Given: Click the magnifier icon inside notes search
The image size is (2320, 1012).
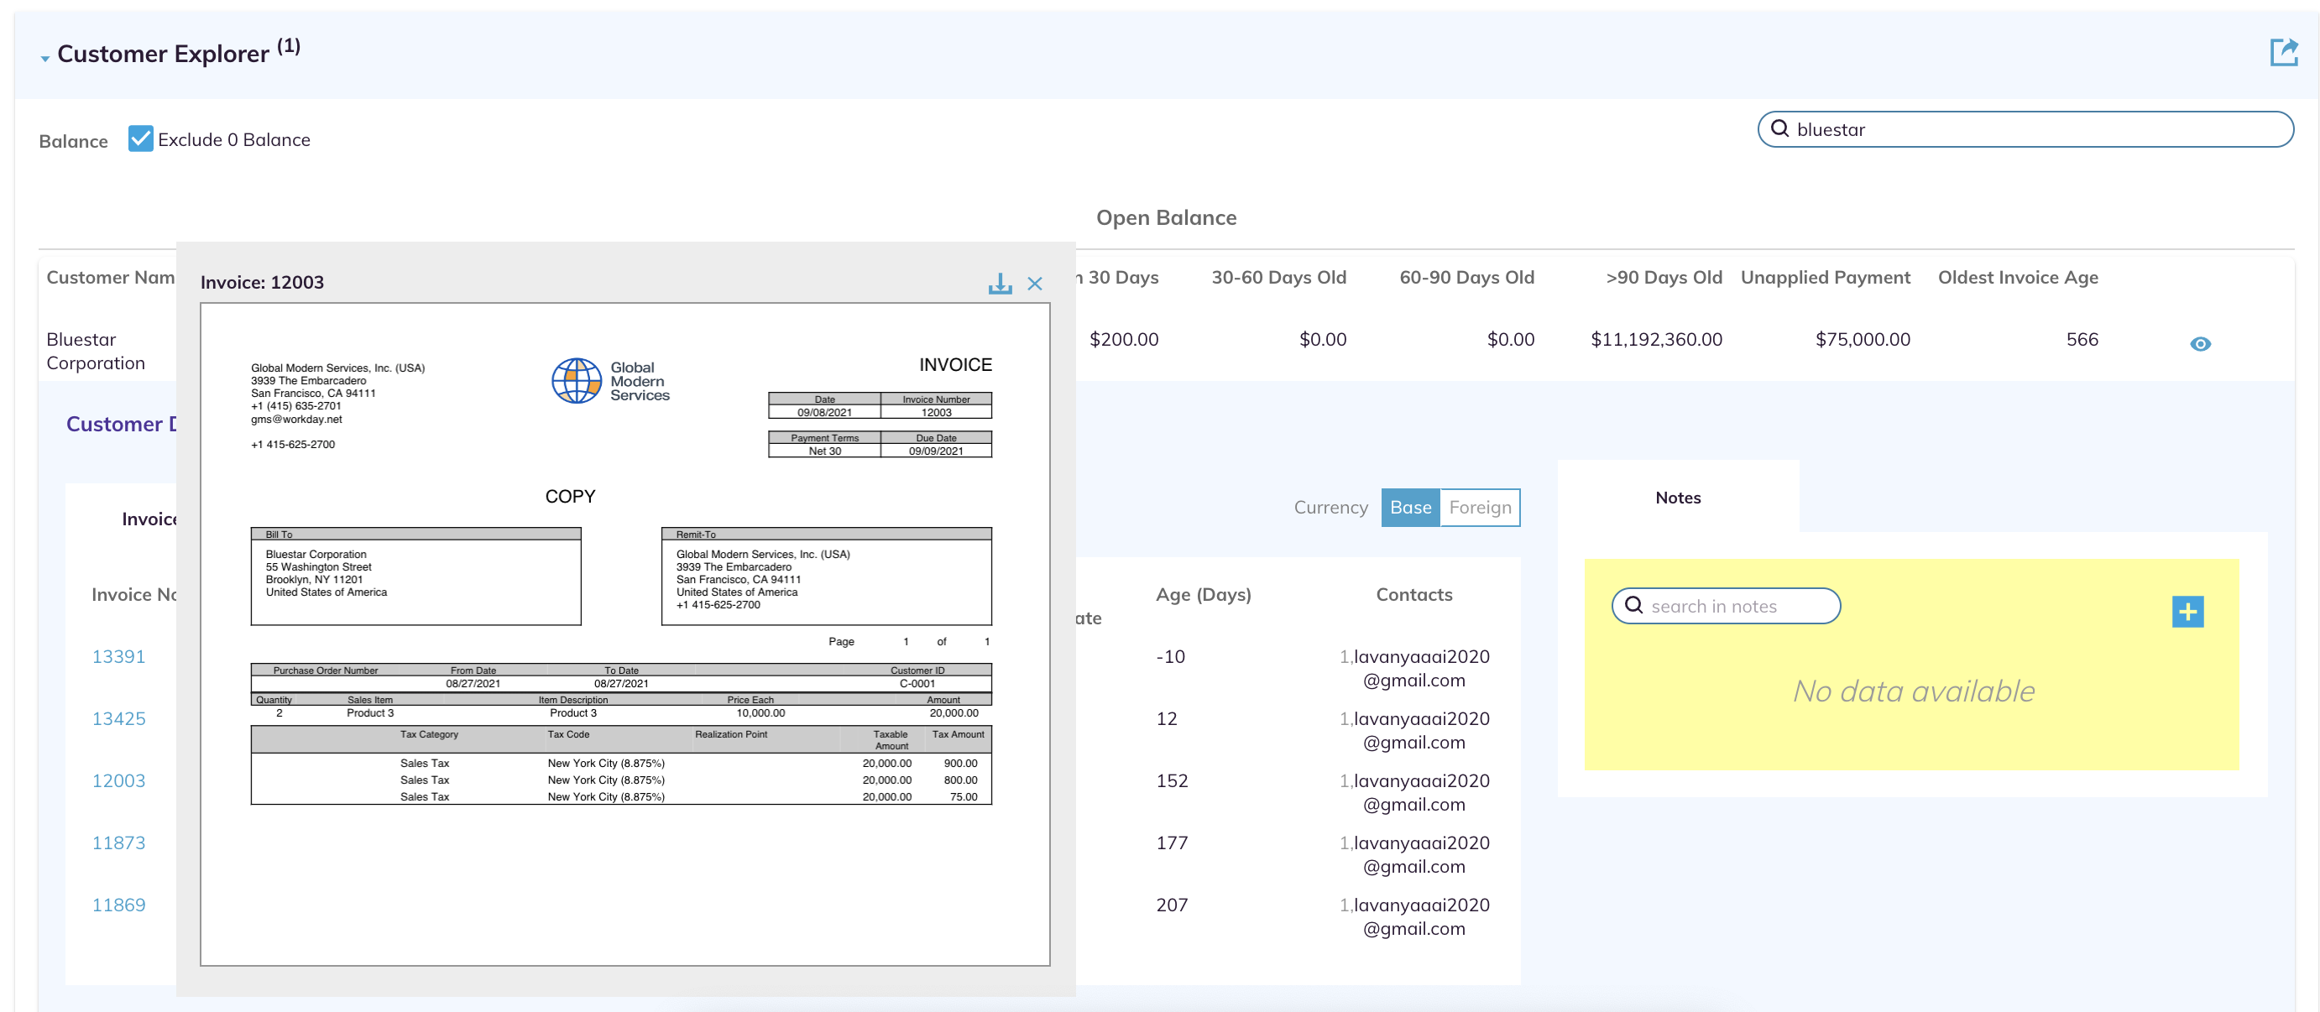Looking at the screenshot, I should [1634, 605].
